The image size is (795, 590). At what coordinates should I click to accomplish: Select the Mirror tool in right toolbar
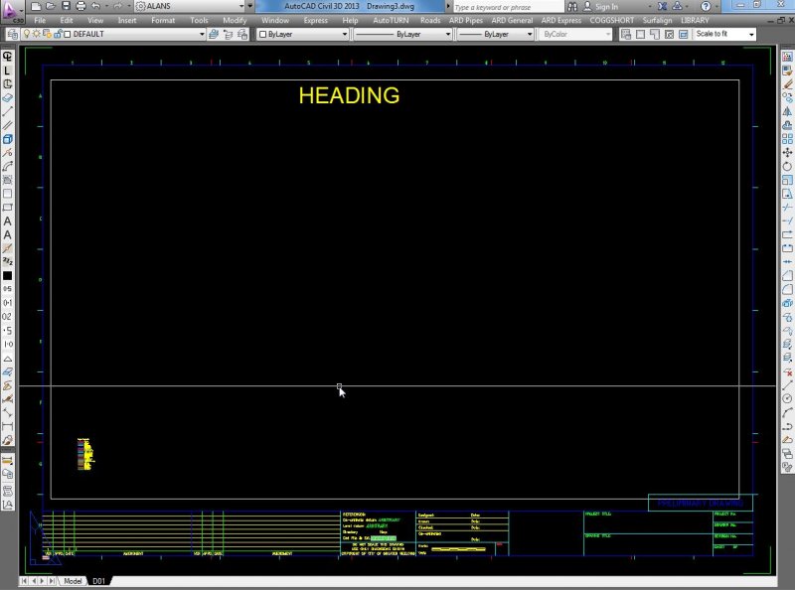[x=787, y=111]
